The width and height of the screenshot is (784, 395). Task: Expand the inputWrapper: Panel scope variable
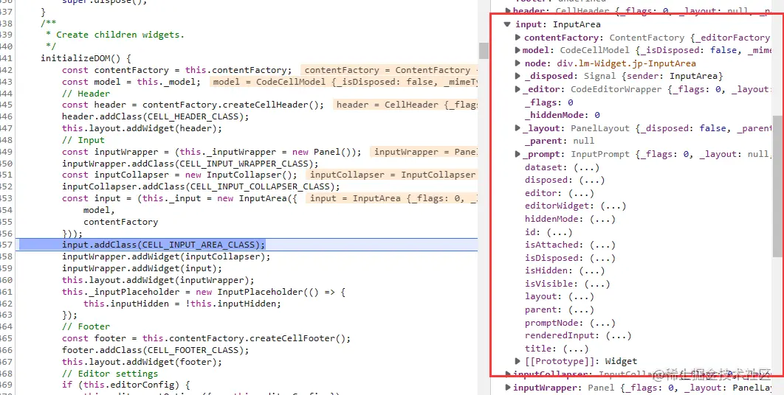pos(508,388)
